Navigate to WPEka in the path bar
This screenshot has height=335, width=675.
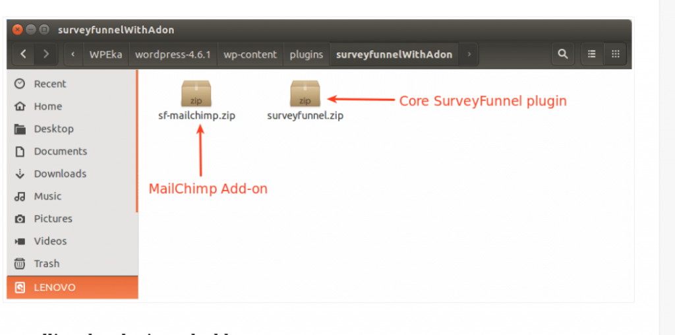click(x=106, y=54)
